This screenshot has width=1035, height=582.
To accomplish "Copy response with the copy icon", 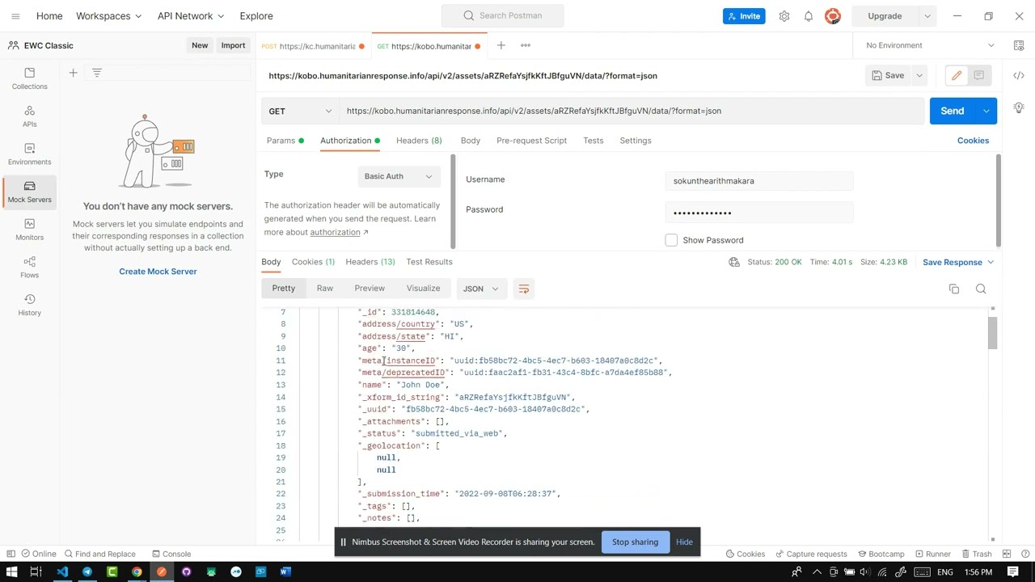I will click(x=954, y=289).
